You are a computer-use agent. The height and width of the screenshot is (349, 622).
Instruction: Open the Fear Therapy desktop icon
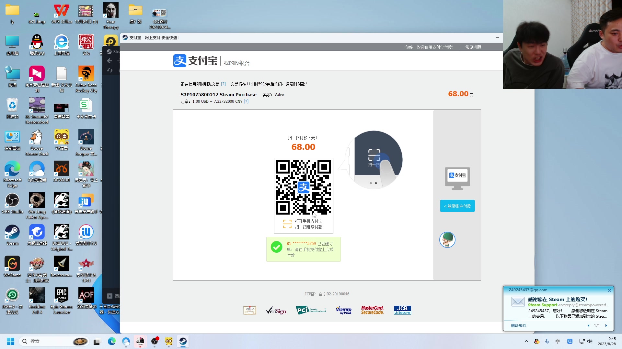click(111, 16)
